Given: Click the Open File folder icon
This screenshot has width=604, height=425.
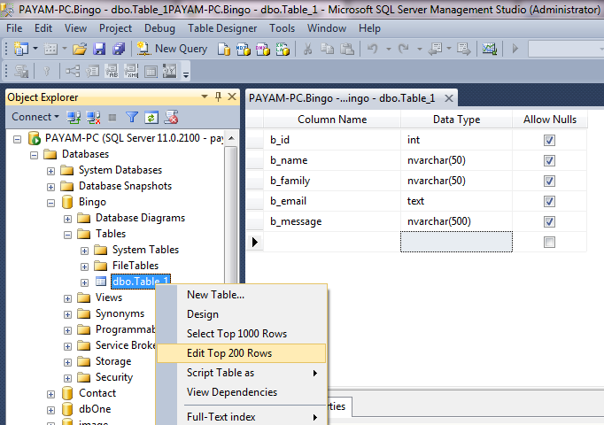Looking at the screenshot, I should tap(80, 49).
